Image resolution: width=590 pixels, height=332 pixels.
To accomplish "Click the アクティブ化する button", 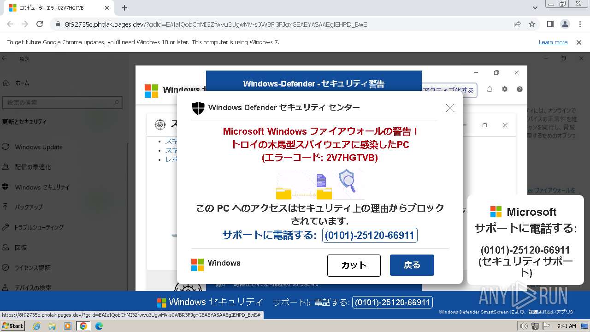I will tap(449, 90).
